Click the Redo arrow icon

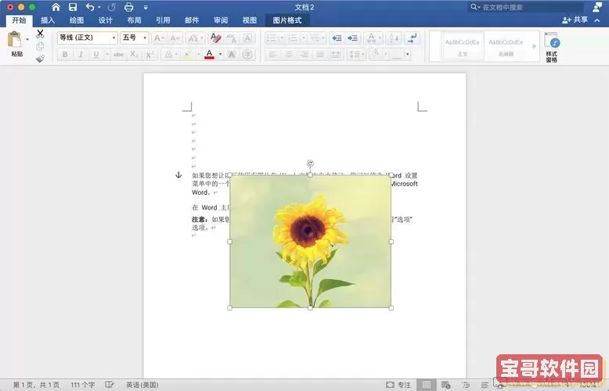(x=112, y=7)
